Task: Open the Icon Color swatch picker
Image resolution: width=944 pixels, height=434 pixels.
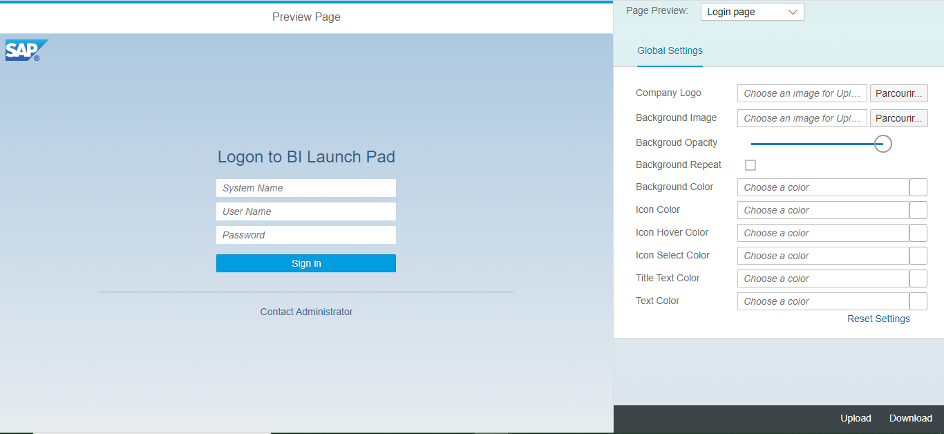Action: pos(918,209)
